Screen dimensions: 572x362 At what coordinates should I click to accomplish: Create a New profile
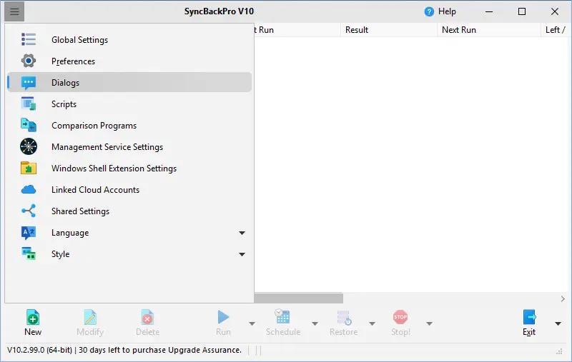33,323
